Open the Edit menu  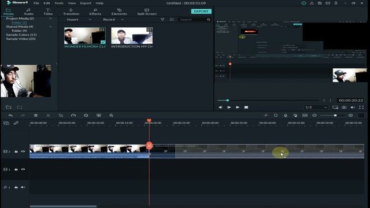[47, 3]
